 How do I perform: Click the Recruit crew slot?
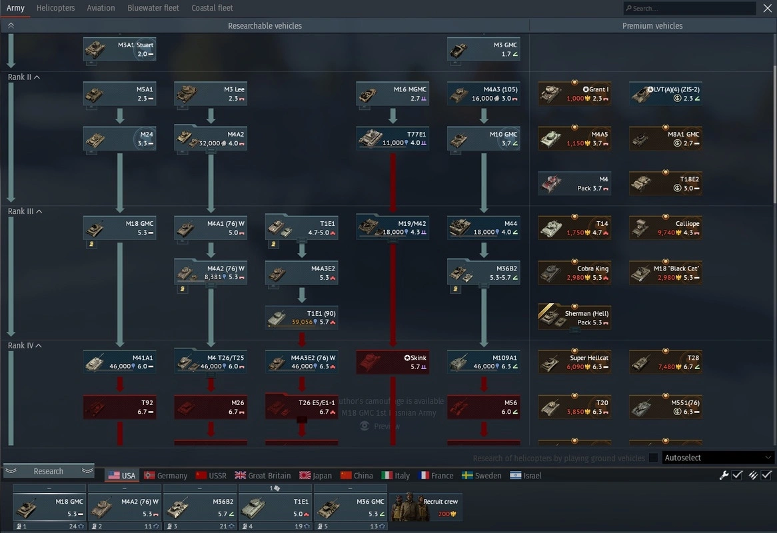(x=426, y=508)
